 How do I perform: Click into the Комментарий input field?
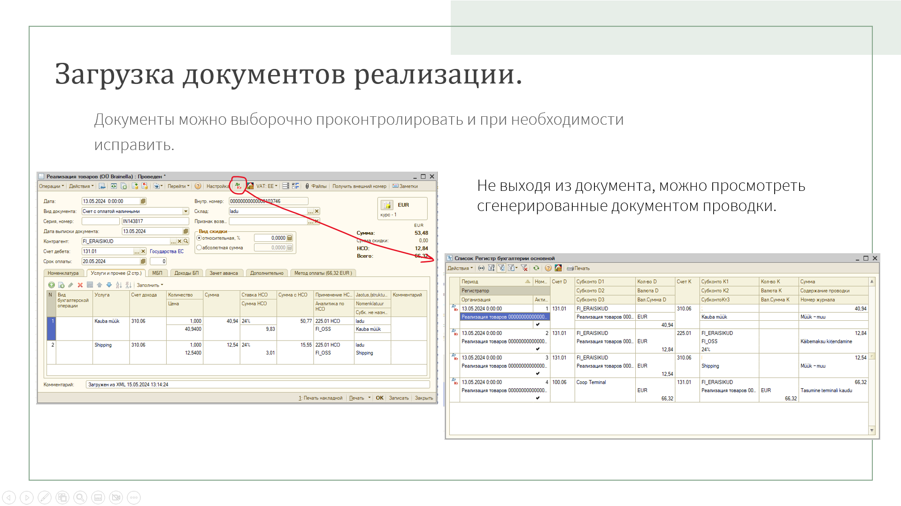[x=258, y=385]
